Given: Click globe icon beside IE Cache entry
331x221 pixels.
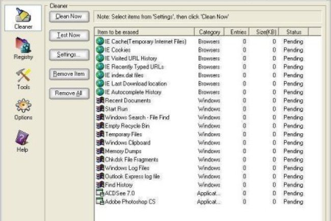Looking at the screenshot, I should coord(100,41).
